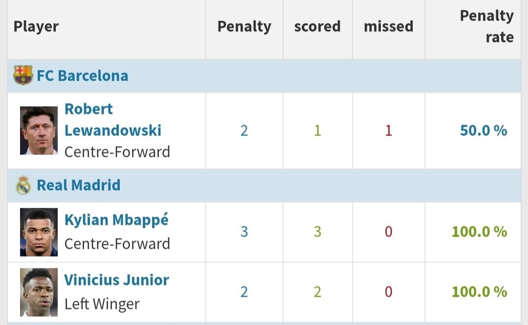Sort by the scored column header
Viewport: 528px width, 325px height.
pos(318,26)
